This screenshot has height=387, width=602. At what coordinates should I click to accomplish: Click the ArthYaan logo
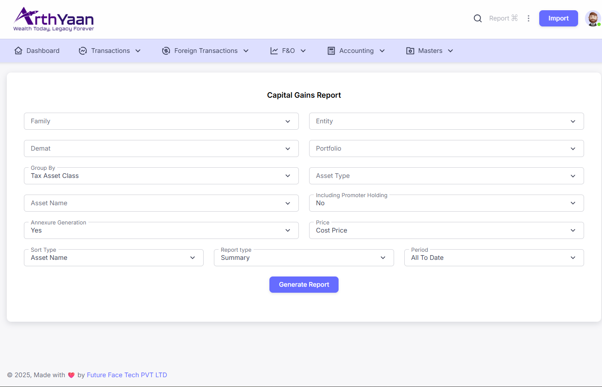pos(54,19)
